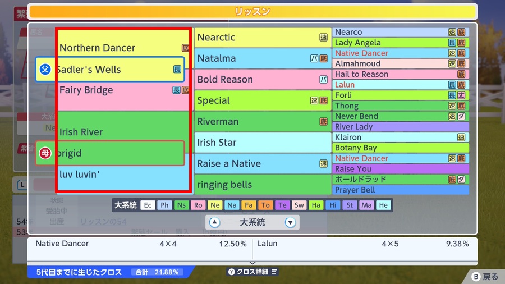Click the 底 badge on ボールドラッド
Image resolution: width=505 pixels, height=284 pixels.
[452, 180]
